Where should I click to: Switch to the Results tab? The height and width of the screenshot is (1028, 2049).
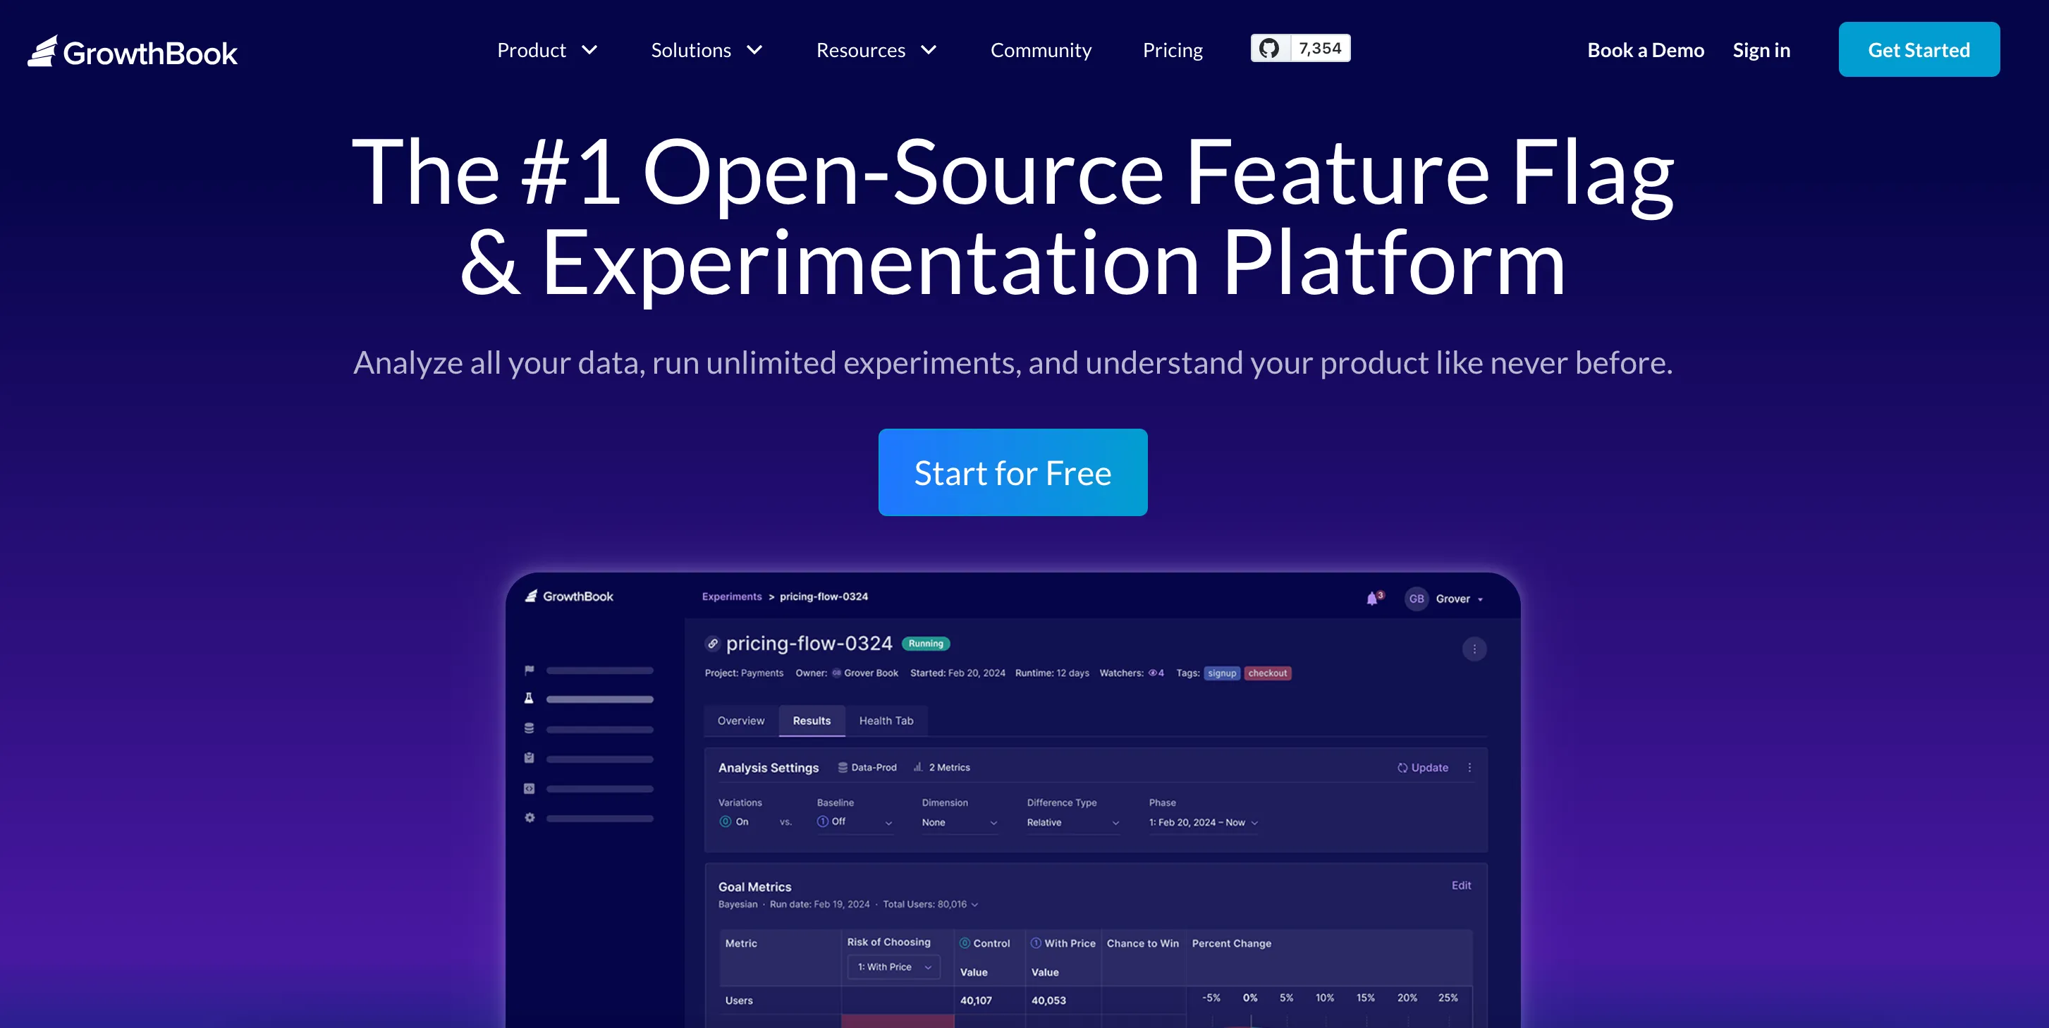[x=812, y=721]
